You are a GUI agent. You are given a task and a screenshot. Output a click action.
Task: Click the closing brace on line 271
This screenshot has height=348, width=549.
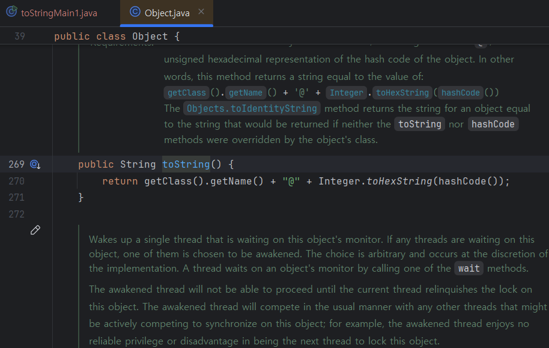pos(81,198)
